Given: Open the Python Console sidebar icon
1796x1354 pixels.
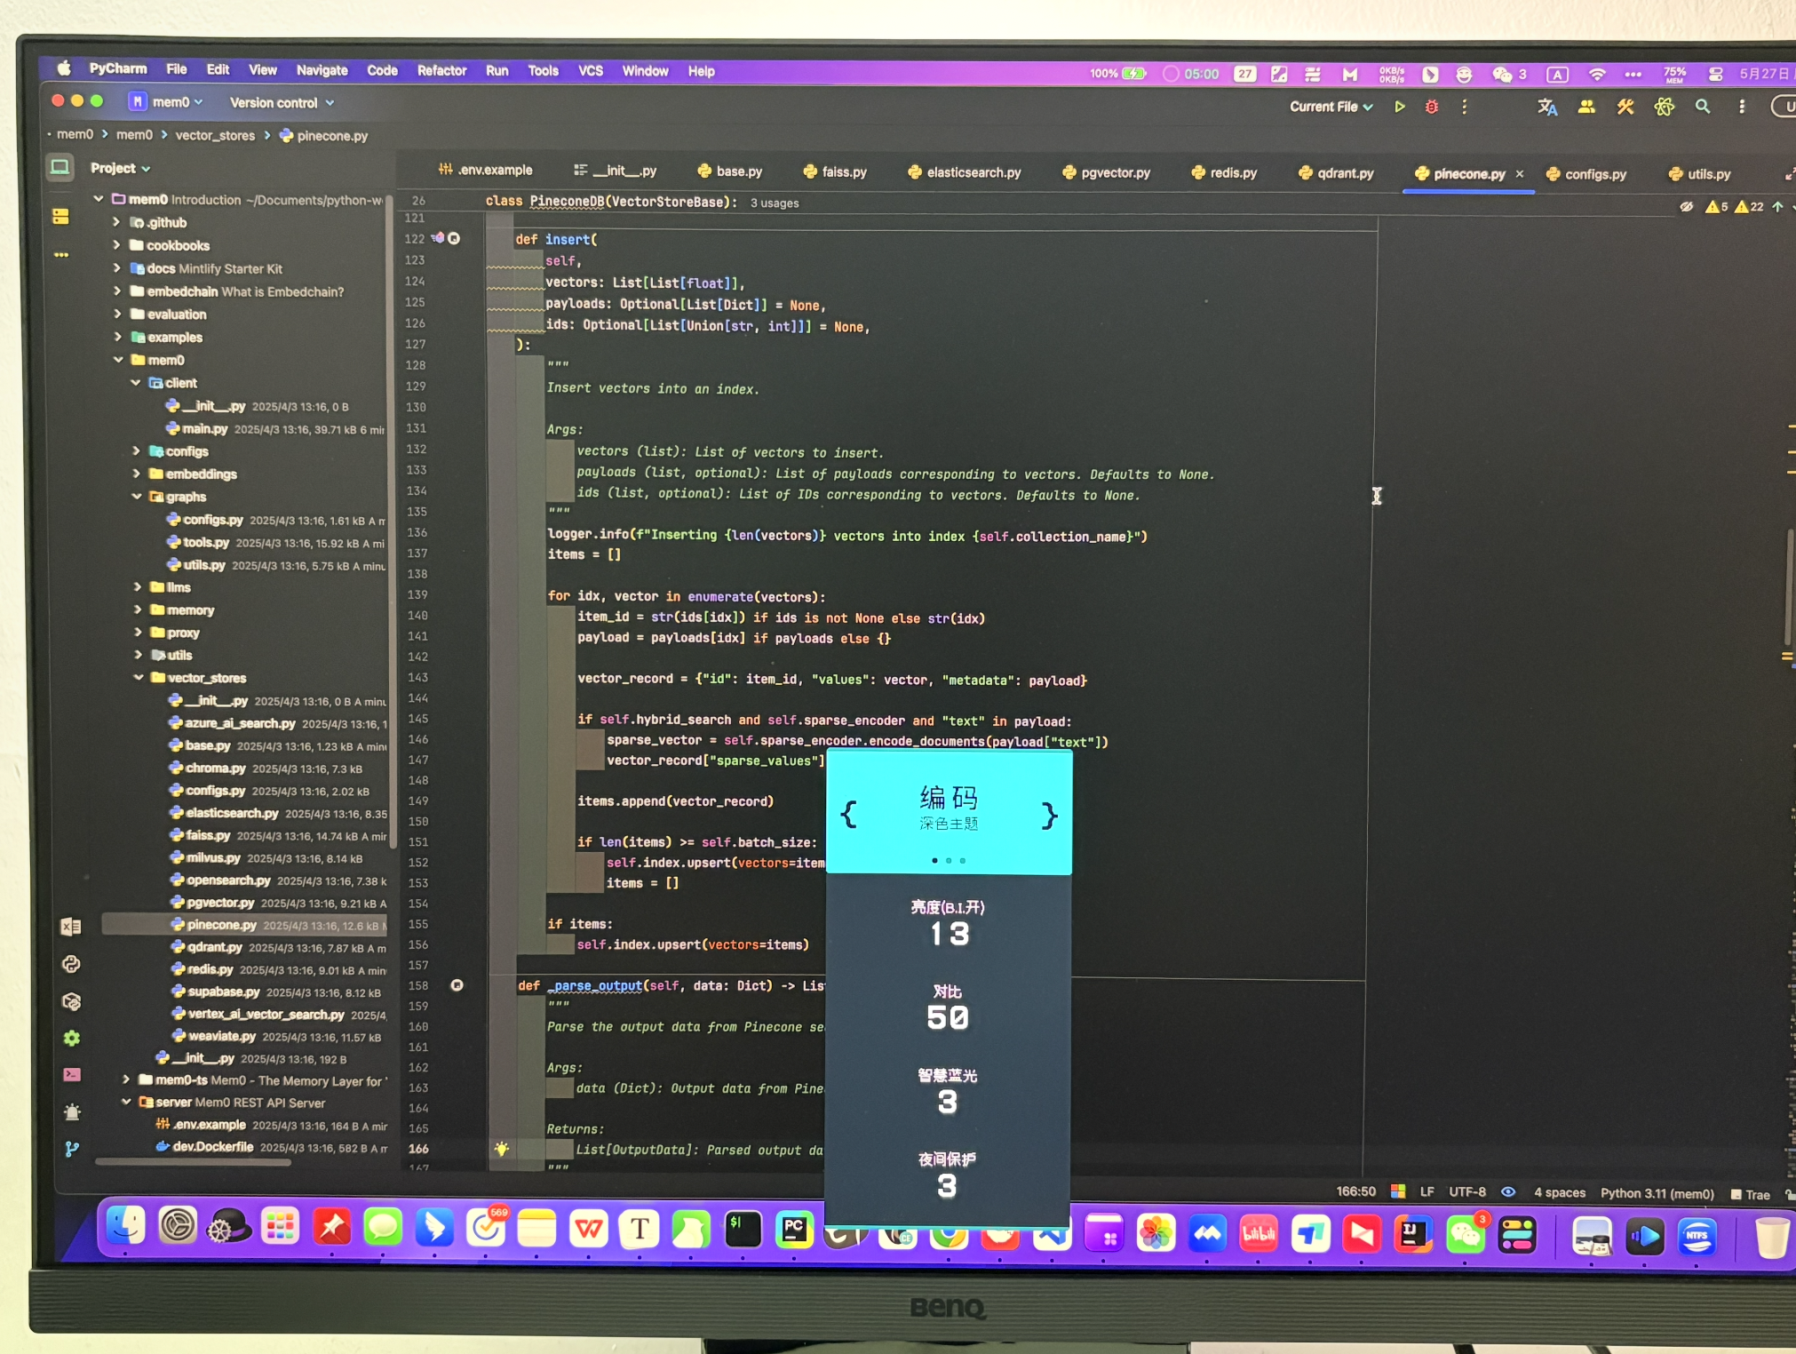Looking at the screenshot, I should point(72,964).
